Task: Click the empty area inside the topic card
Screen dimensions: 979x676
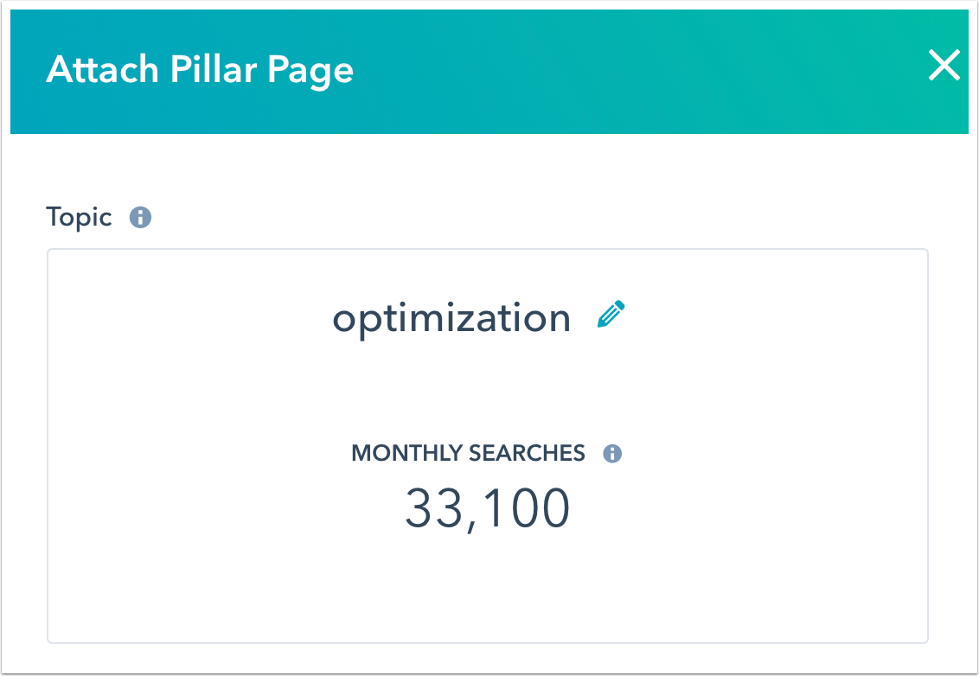Action: [216, 389]
